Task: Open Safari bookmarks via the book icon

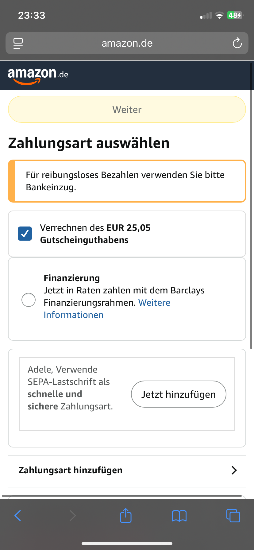Action: (179, 516)
